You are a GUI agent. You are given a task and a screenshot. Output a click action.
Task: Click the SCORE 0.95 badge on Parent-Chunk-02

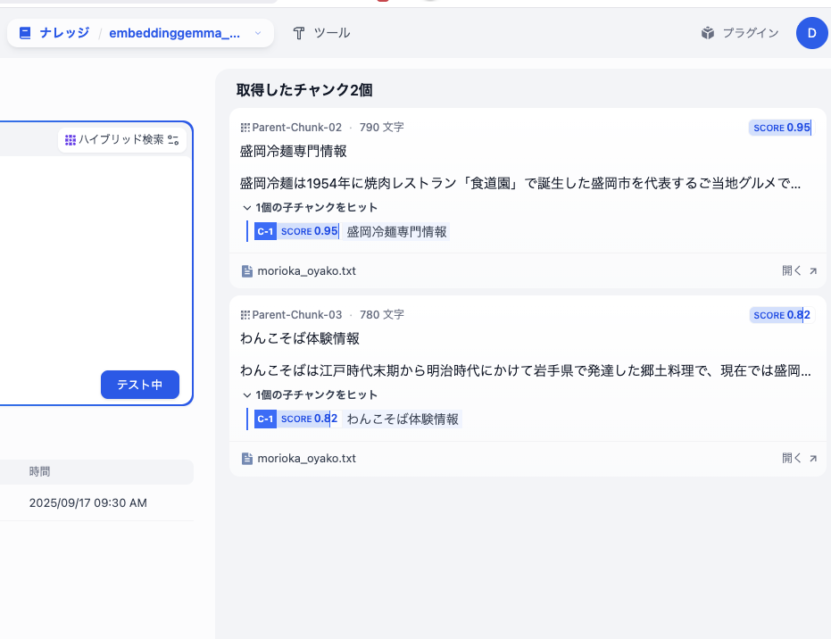(781, 127)
